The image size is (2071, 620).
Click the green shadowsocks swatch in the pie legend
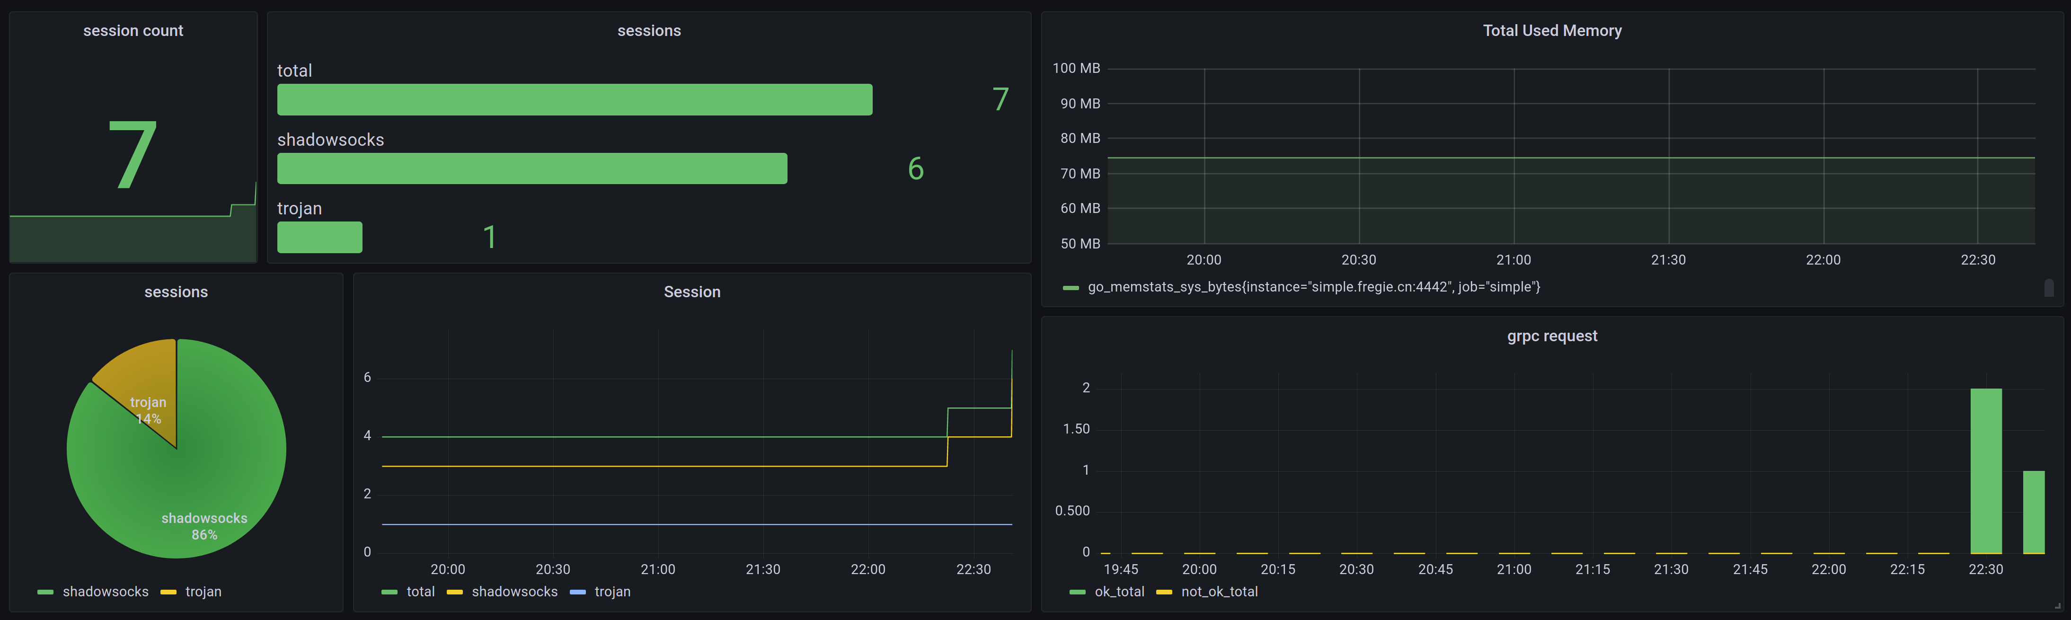(45, 593)
